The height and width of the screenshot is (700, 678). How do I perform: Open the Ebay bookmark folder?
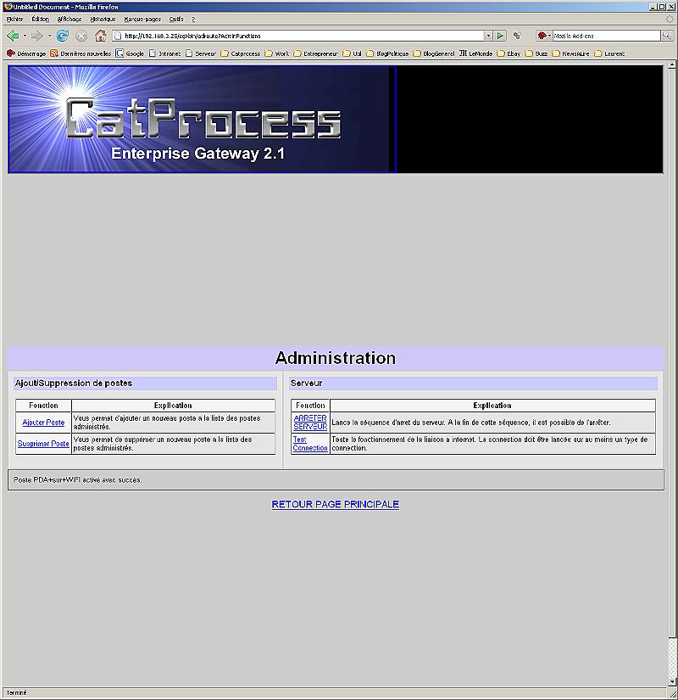tap(509, 53)
